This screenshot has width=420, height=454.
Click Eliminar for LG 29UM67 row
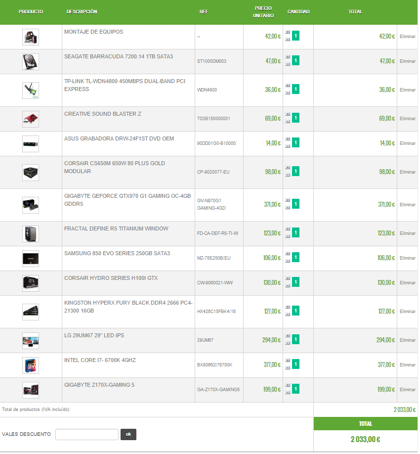click(408, 340)
